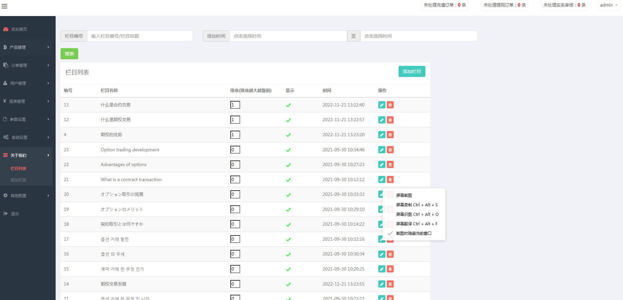This screenshot has width=623, height=300.
Task: Click delete icon for row 15
Action: pos(390,269)
